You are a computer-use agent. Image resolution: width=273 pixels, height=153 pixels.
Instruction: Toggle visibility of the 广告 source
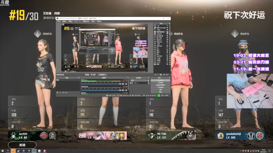click(x=167, y=26)
